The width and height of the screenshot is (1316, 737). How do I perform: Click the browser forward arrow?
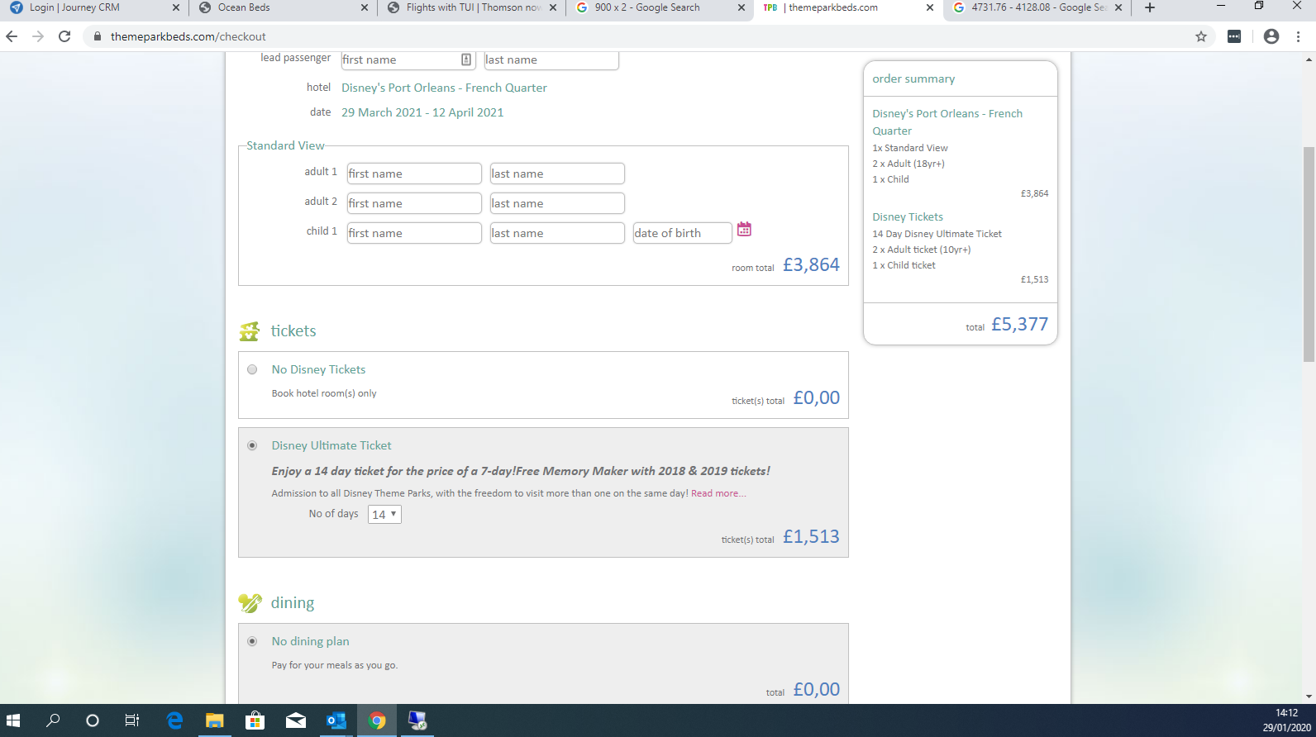(38, 36)
